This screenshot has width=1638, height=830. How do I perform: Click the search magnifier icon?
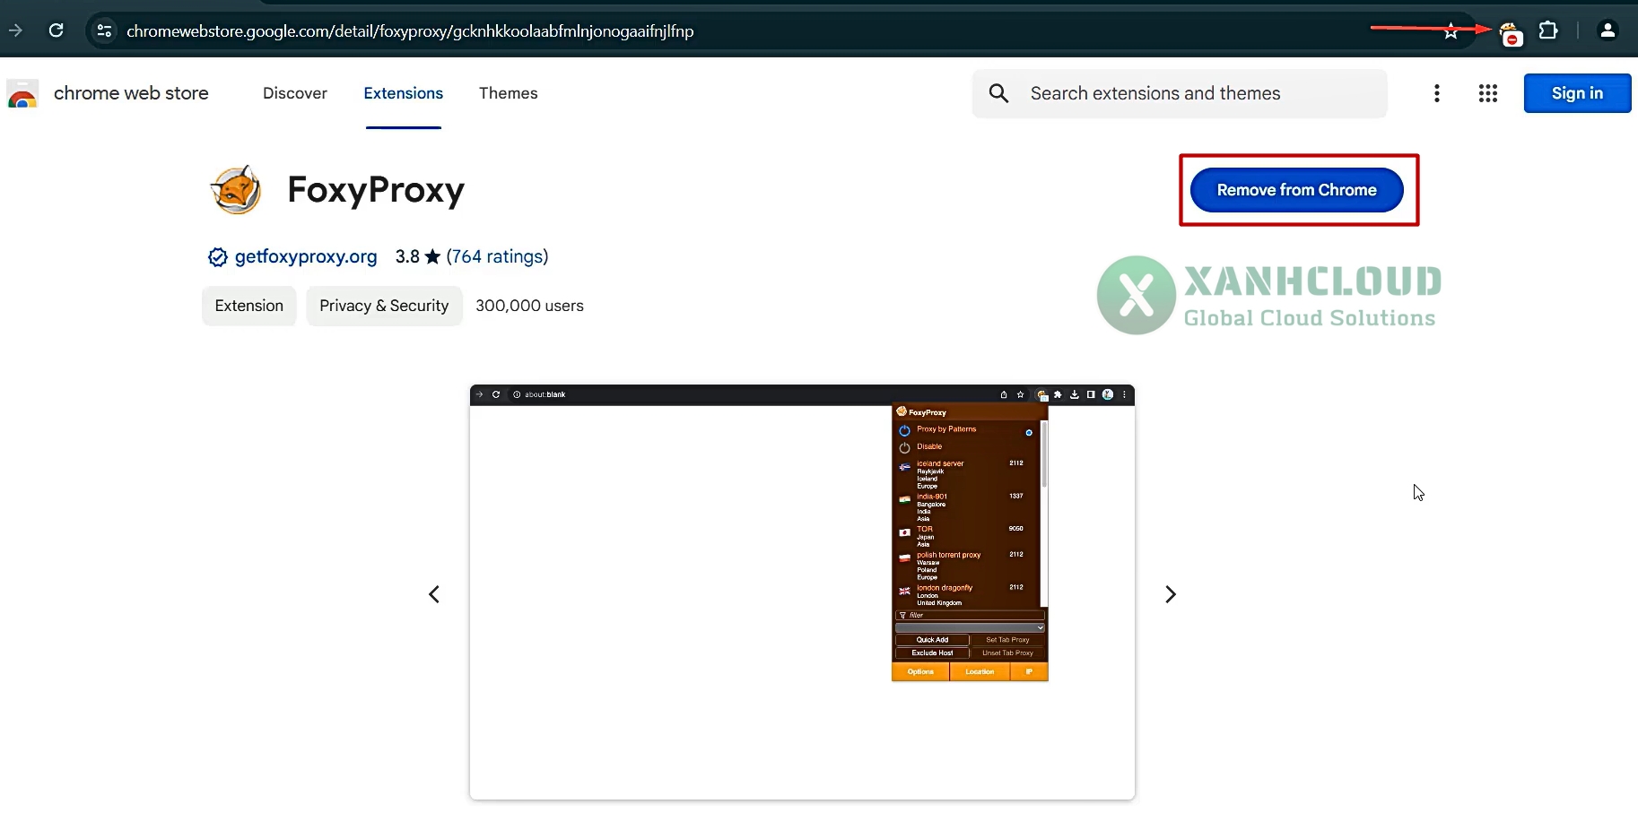pyautogui.click(x=998, y=93)
